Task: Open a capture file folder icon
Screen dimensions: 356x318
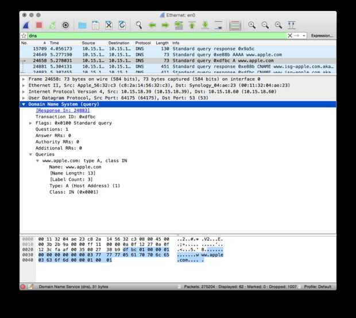Action: [82, 25]
